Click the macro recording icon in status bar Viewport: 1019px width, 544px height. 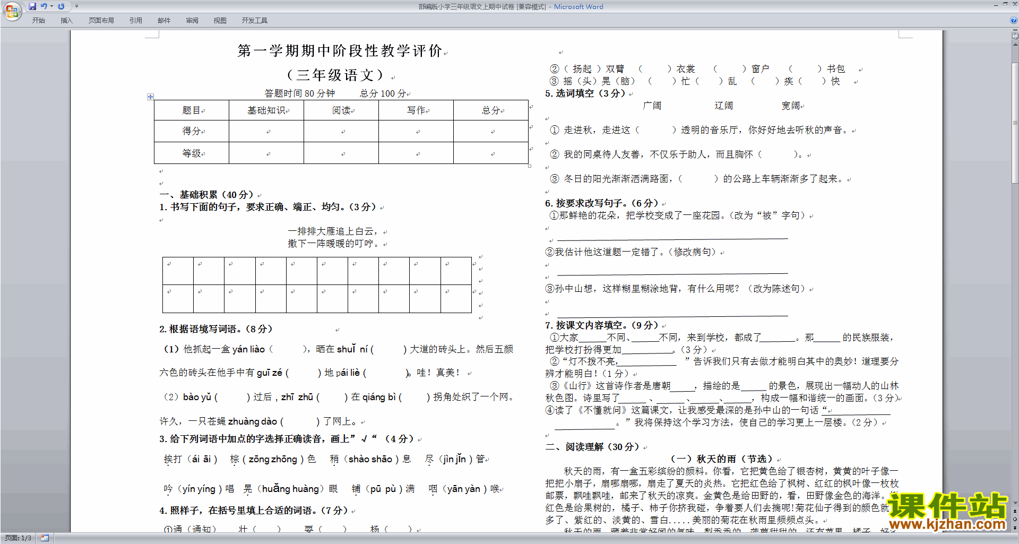click(45, 538)
